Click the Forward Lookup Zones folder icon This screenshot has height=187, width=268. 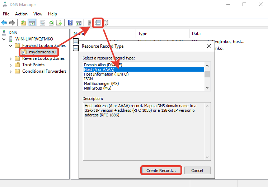pos(17,45)
